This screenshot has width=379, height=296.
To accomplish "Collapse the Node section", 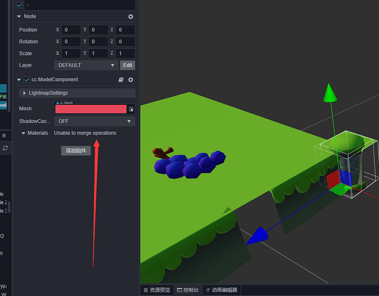I will [19, 17].
